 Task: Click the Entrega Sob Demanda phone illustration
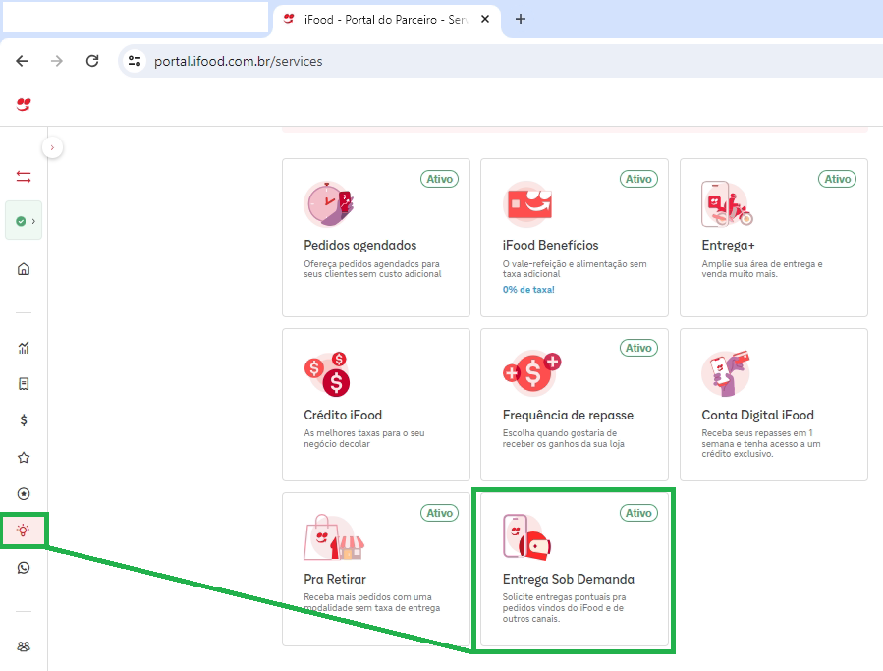527,537
